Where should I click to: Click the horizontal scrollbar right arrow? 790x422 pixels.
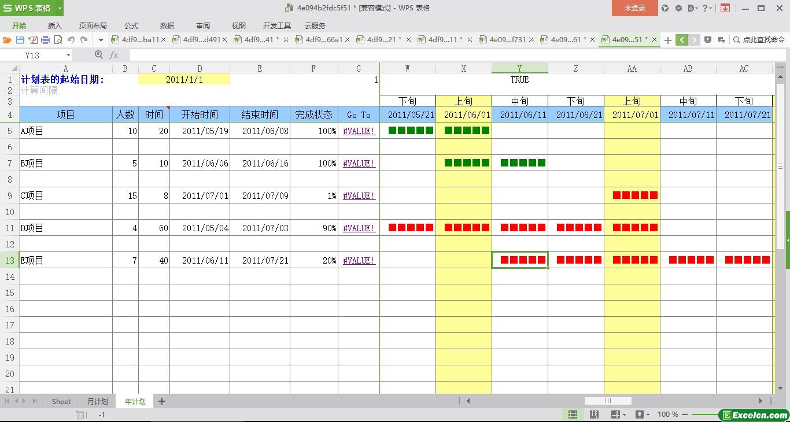pos(761,401)
